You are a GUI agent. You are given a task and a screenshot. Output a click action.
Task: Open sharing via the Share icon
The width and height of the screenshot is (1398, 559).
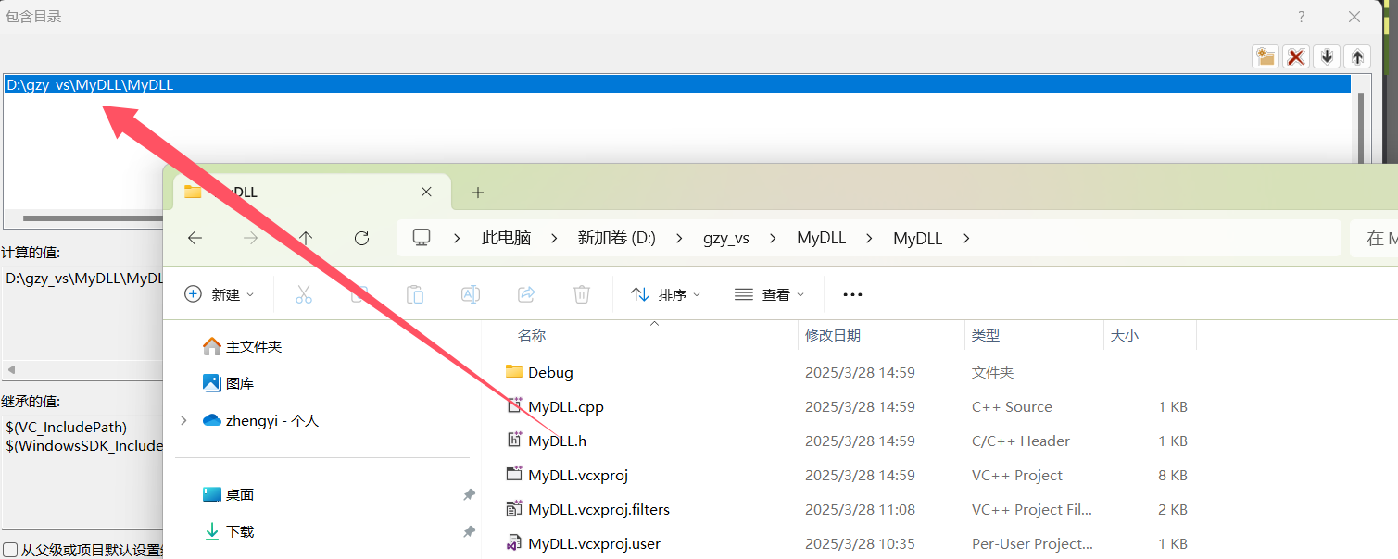click(525, 293)
